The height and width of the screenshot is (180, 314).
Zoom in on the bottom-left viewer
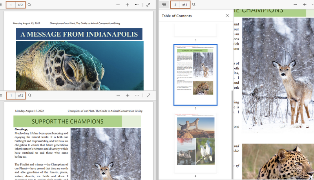tap(128, 95)
